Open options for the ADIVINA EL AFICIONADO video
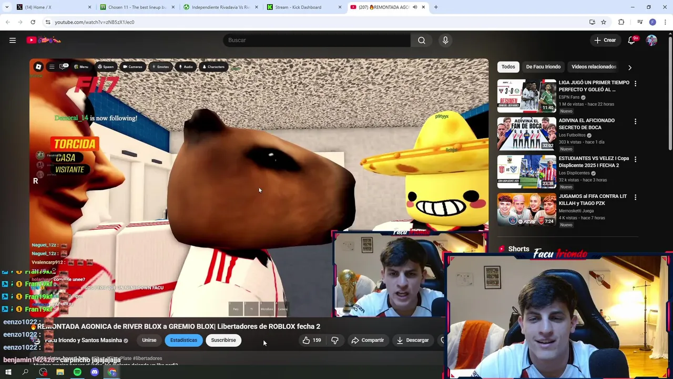The image size is (673, 379). coord(635,122)
